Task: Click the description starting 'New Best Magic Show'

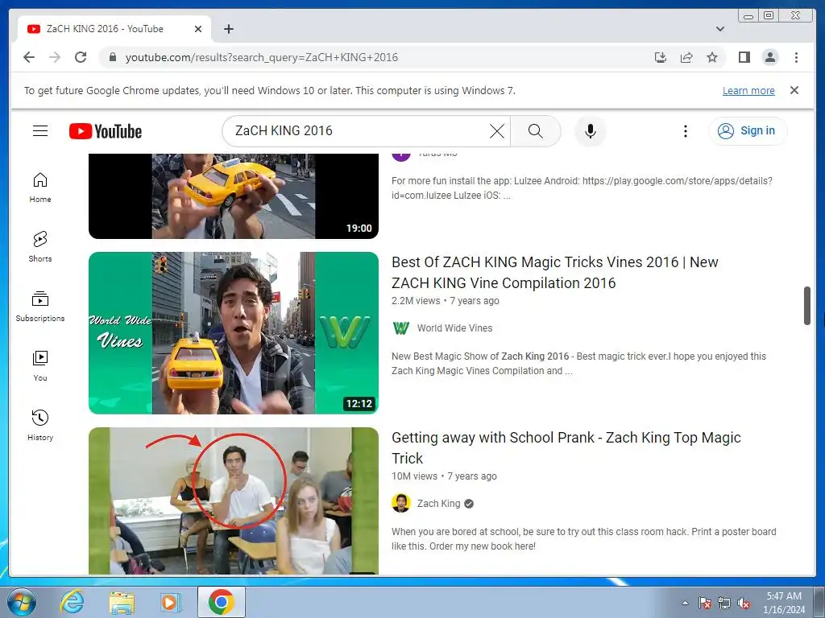Action: point(578,364)
